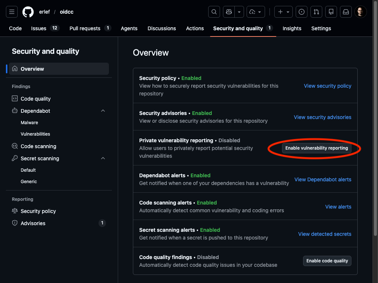This screenshot has height=283, width=378.
Task: Click the View detected secrets link
Action: pyautogui.click(x=324, y=234)
